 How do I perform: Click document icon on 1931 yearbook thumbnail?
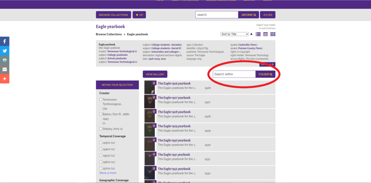pyautogui.click(x=154, y=154)
